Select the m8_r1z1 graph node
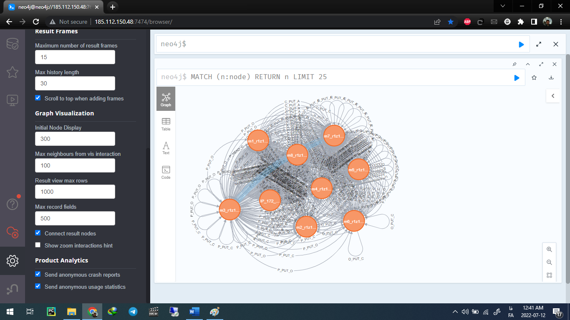 point(297,155)
